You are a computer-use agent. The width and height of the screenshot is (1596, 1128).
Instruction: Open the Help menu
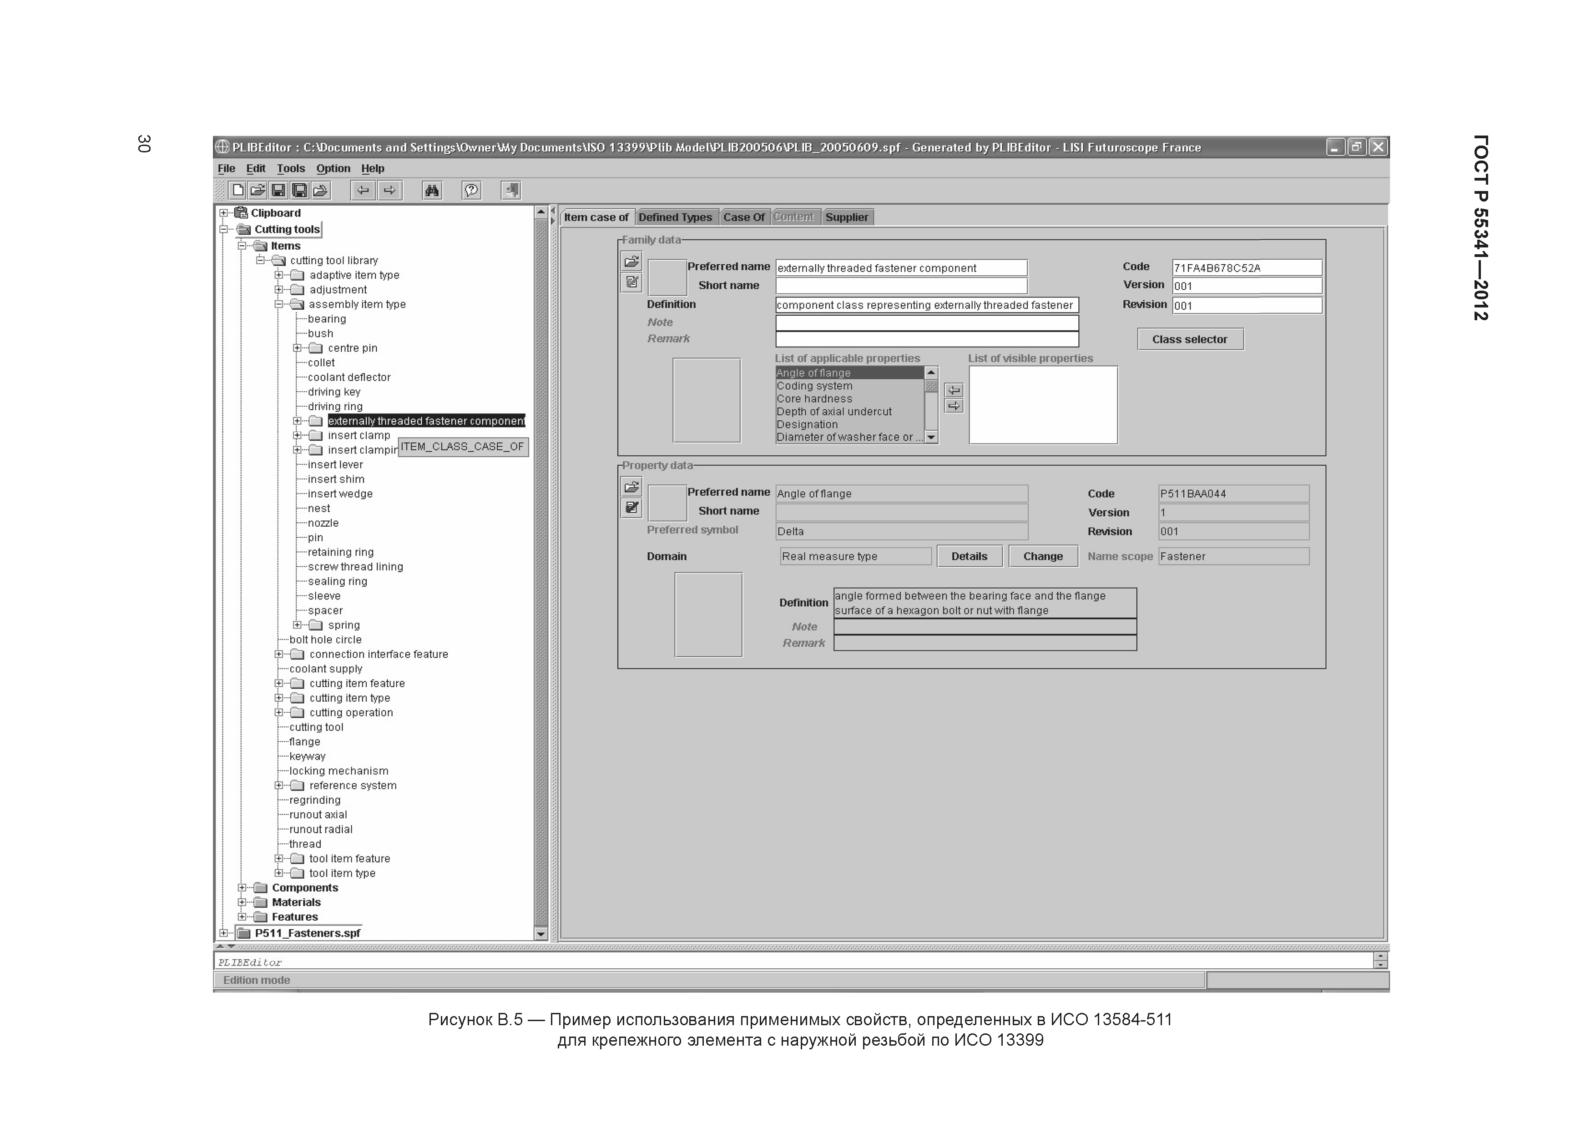[x=373, y=168]
